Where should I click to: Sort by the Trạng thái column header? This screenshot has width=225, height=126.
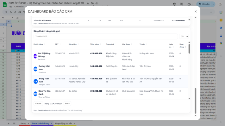pyautogui.click(x=111, y=44)
